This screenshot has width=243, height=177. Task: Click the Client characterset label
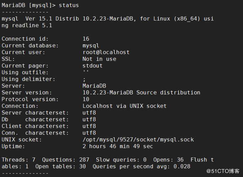(x=36, y=126)
